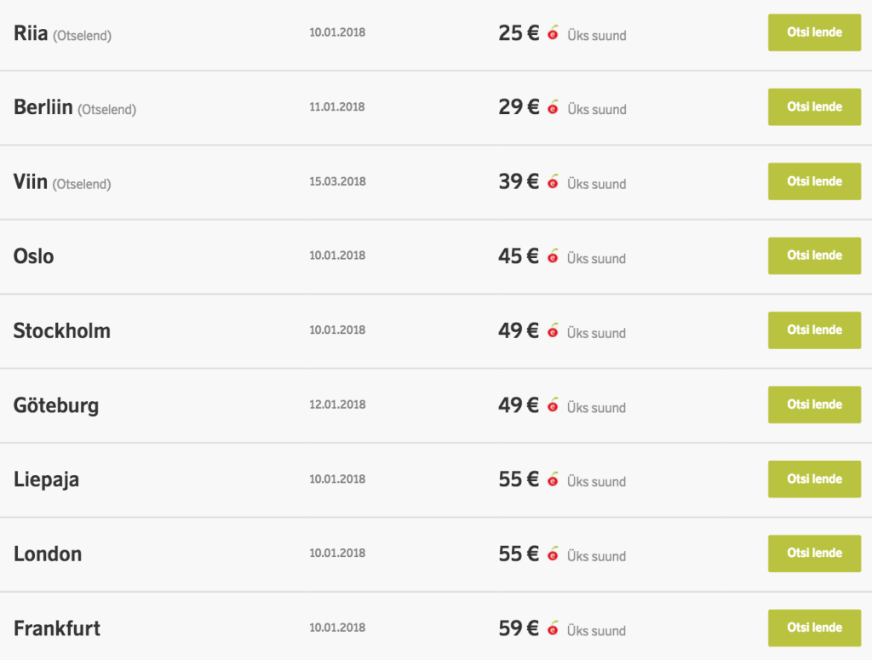
Task: Click cherry icon beside 39 € price
Action: [x=553, y=182]
